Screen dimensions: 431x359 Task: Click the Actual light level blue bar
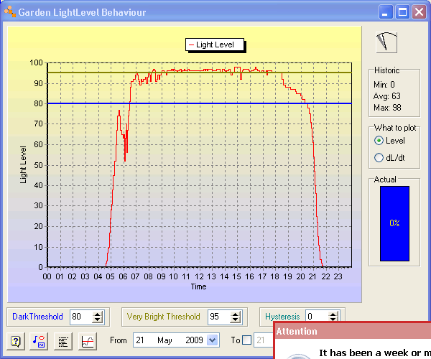pyautogui.click(x=394, y=223)
